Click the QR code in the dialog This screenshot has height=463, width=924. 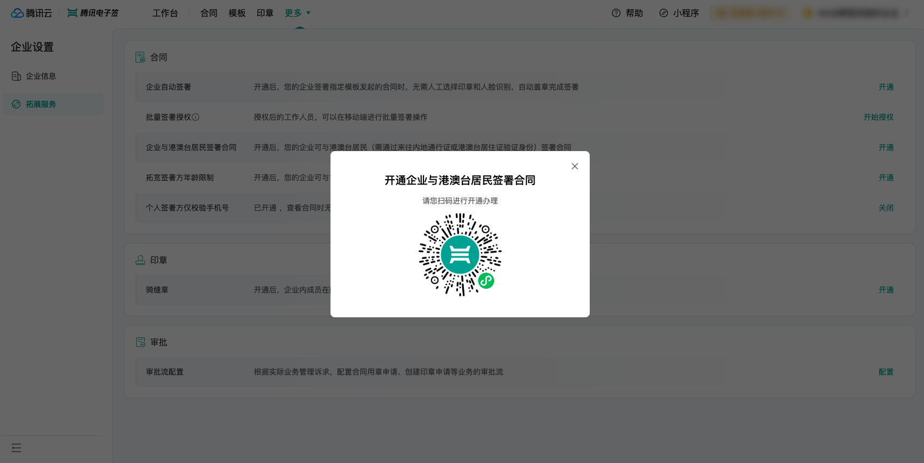460,255
